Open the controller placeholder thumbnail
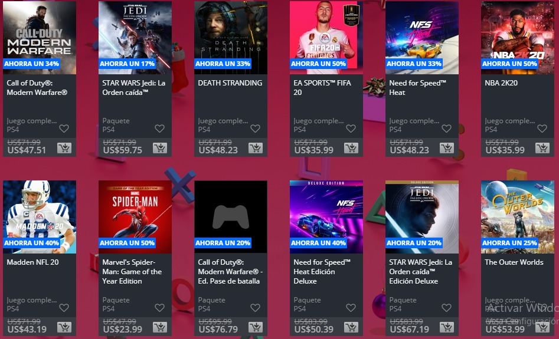559x339 pixels. pyautogui.click(x=231, y=217)
